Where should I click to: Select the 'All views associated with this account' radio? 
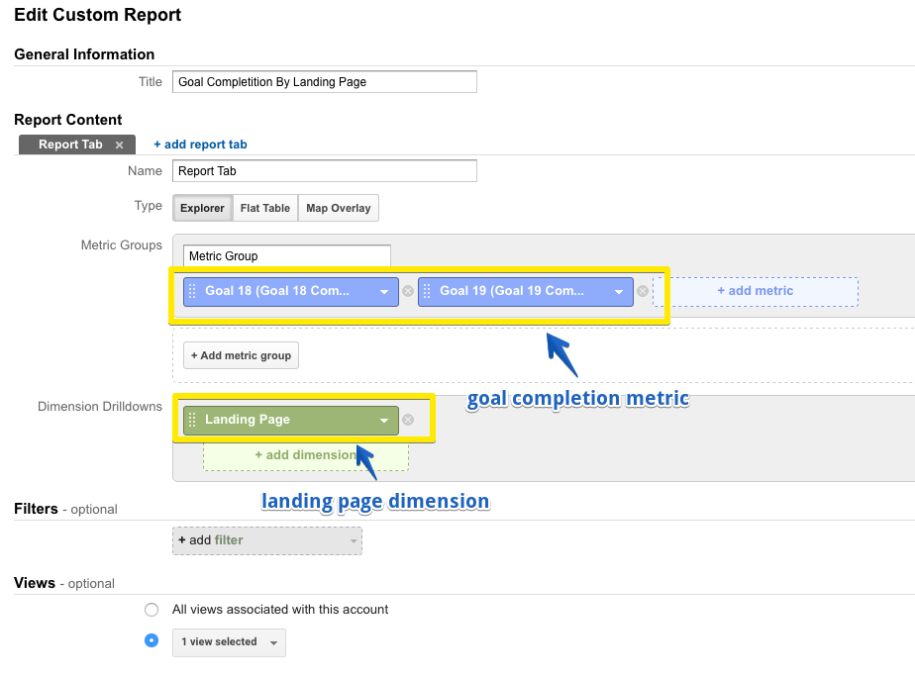click(152, 609)
